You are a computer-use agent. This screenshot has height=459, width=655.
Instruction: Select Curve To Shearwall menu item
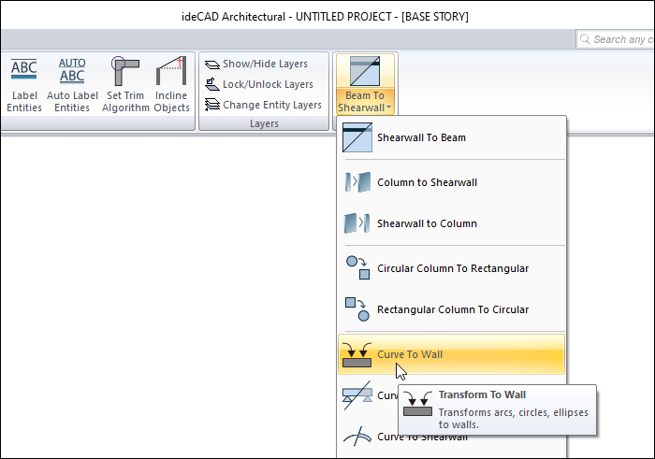(x=421, y=437)
